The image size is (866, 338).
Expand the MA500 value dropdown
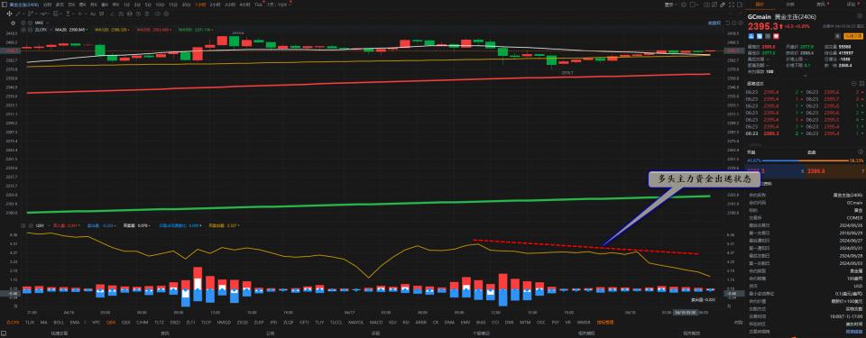click(x=213, y=29)
